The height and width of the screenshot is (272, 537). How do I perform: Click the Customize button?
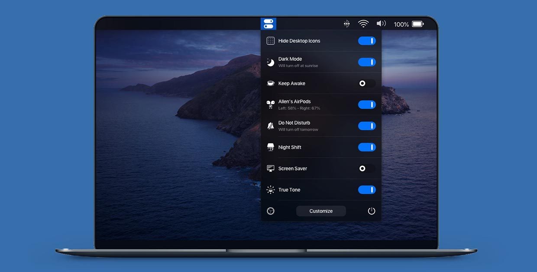pos(321,211)
